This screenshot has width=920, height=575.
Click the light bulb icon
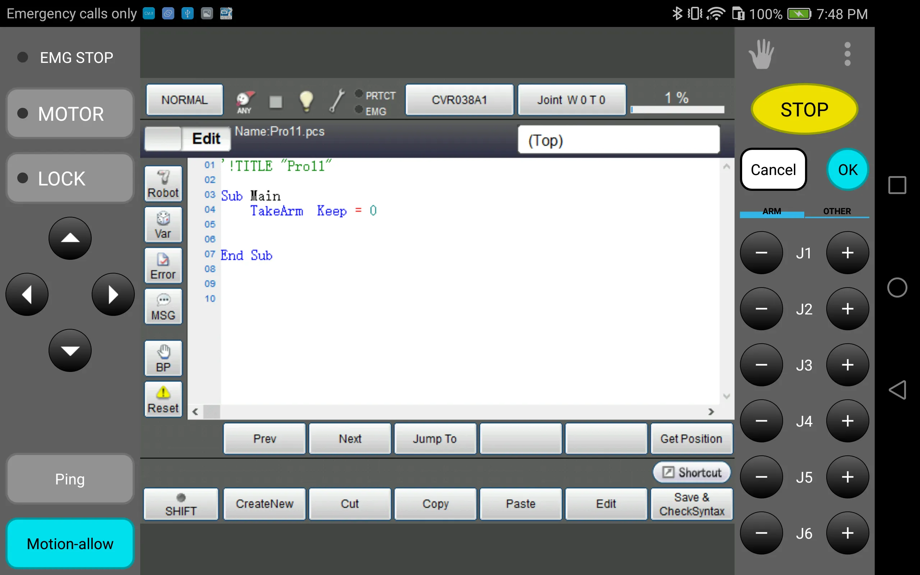pyautogui.click(x=306, y=101)
